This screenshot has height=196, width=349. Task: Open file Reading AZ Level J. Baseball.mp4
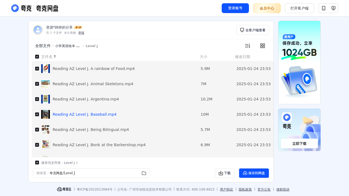tap(85, 114)
